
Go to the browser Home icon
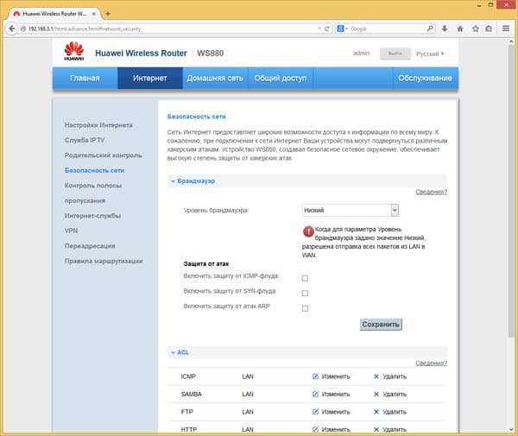460,28
